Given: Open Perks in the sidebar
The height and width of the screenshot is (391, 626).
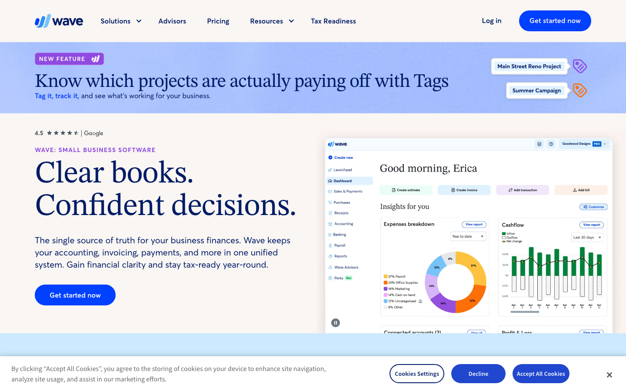Looking at the screenshot, I should [x=340, y=278].
